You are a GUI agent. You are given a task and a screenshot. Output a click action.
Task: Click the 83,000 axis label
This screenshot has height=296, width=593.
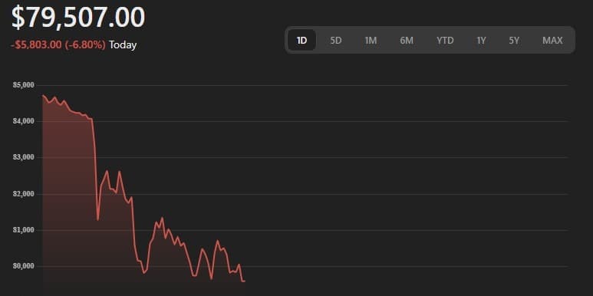point(24,157)
